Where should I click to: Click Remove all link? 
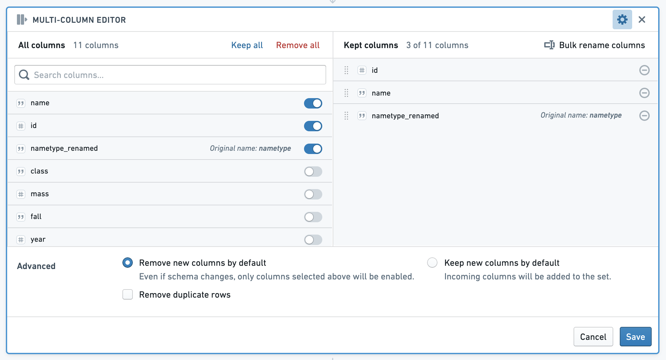(x=298, y=45)
